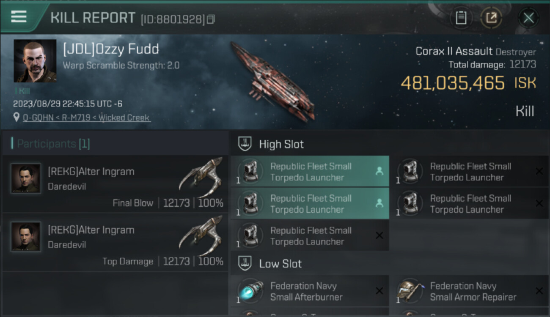Viewport: 550px width, 317px height.
Task: Close the kill report window
Action: 528,18
